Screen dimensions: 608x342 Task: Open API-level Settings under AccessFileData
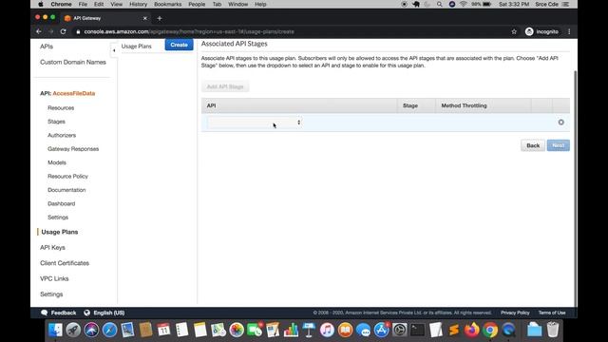pyautogui.click(x=58, y=218)
